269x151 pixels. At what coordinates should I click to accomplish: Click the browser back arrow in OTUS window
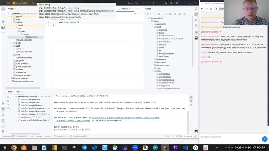202,8
